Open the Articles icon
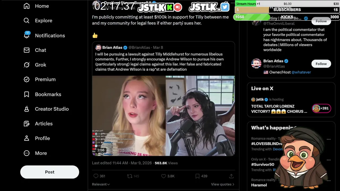This screenshot has height=191, width=340. pyautogui.click(x=27, y=124)
